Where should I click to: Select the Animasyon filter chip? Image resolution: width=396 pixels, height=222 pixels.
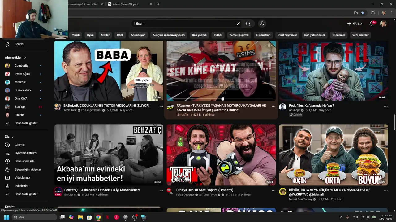138,35
